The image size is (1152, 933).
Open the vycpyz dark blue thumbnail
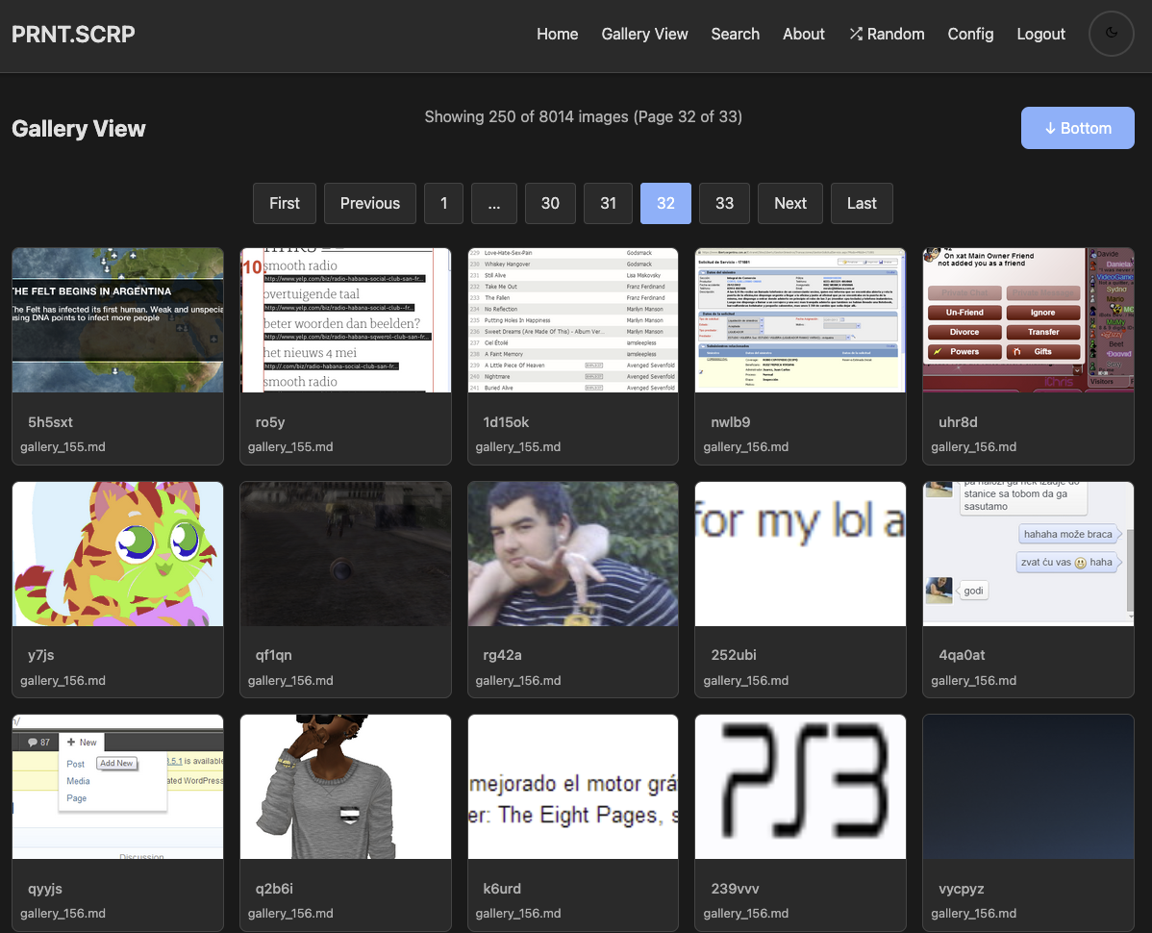1029,787
